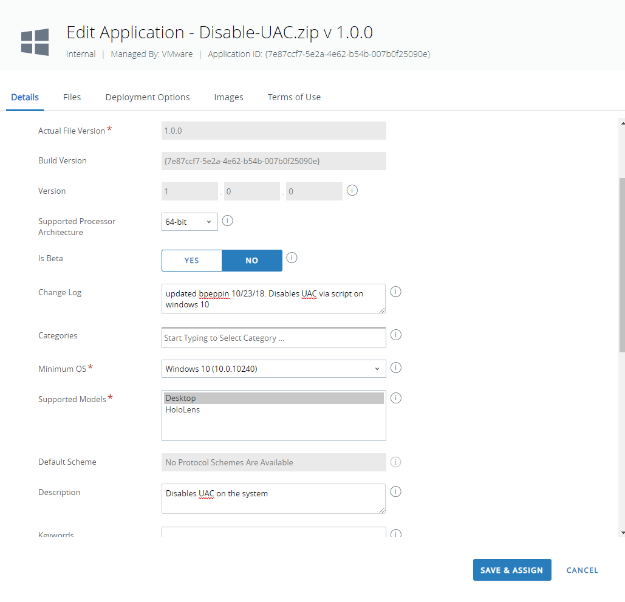
Task: Go to the Terms of Use tab
Action: (x=294, y=97)
